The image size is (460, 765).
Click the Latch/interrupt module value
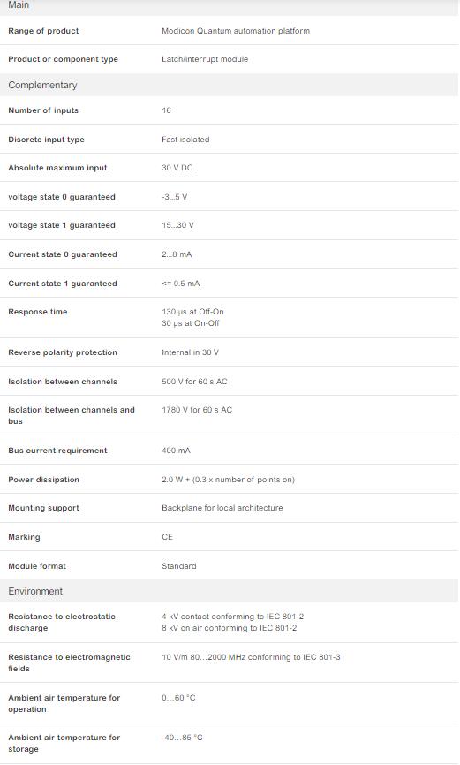click(x=205, y=59)
